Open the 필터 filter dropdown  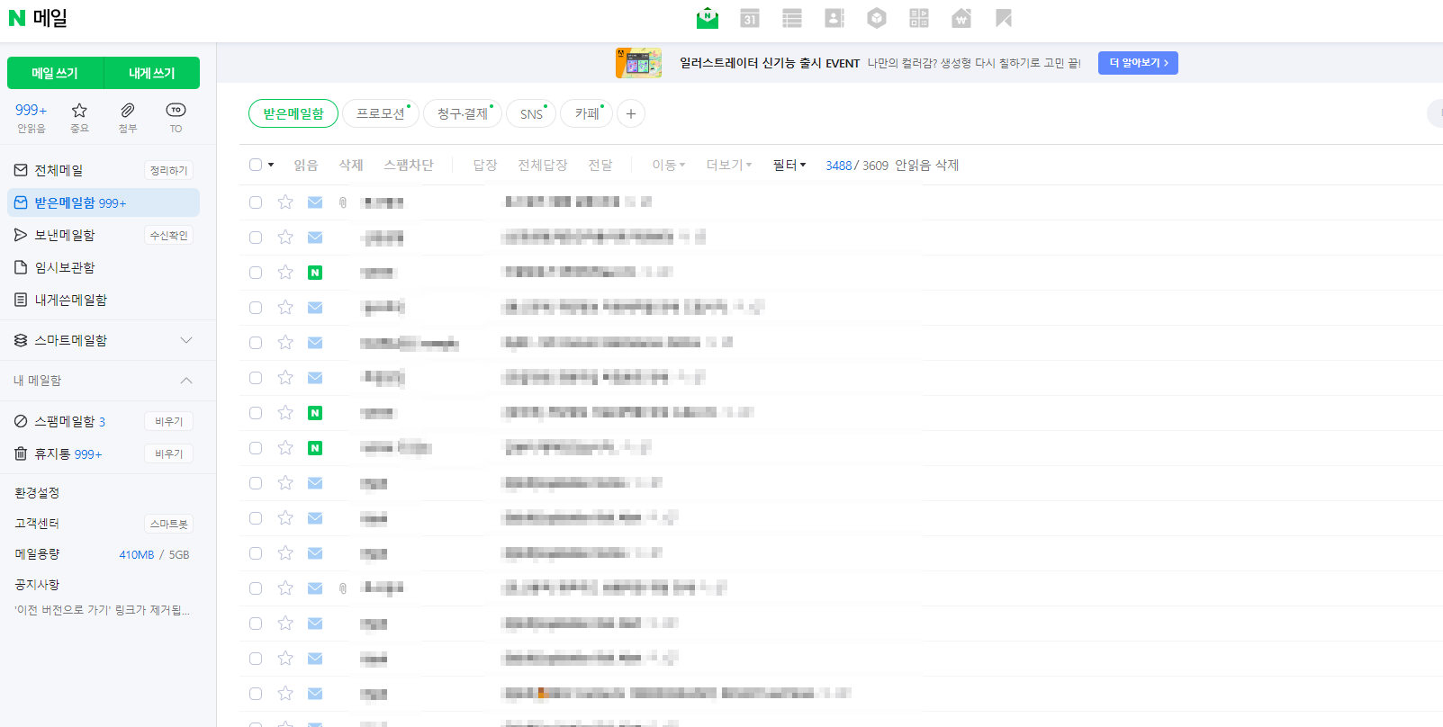pyautogui.click(x=789, y=165)
